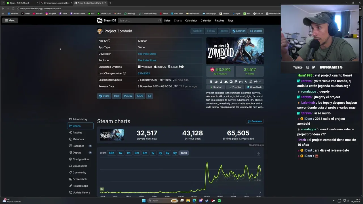Open the Zombies tag
This screenshot has height=204, width=363.
tap(235, 87)
